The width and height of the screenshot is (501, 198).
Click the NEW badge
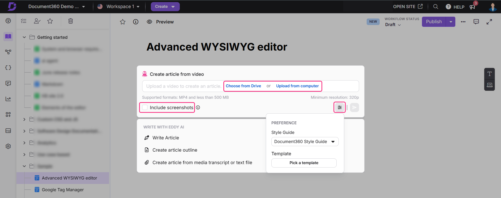373,22
